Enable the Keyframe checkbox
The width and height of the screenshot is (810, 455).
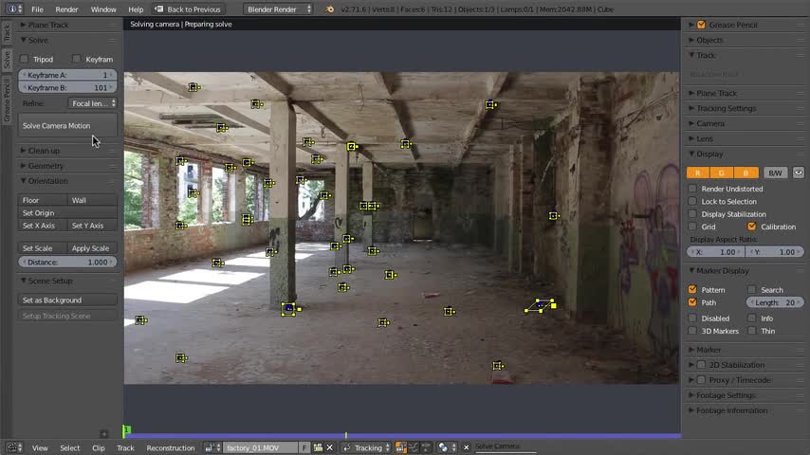click(77, 59)
